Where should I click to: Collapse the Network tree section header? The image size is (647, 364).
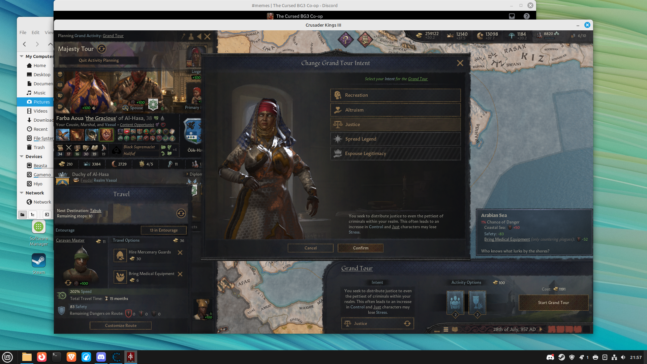[22, 193]
